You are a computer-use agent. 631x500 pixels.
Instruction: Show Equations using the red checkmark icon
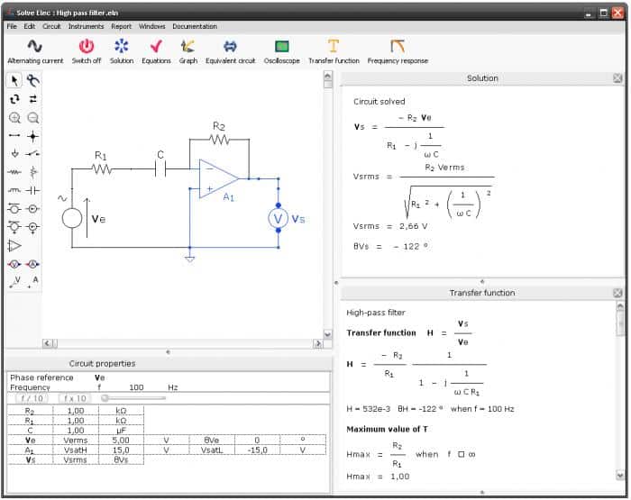tap(156, 47)
